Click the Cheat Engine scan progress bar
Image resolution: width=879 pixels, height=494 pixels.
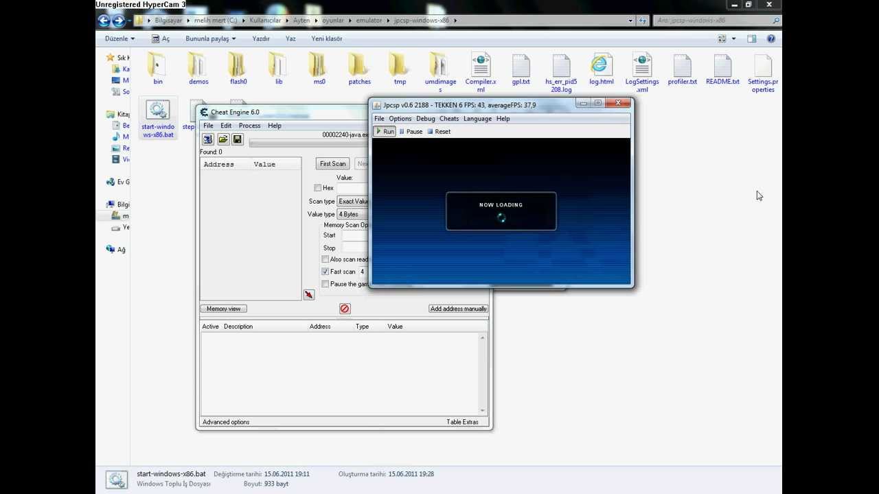(308, 143)
